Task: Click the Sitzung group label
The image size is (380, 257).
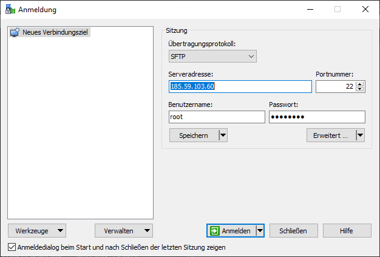Action: pyautogui.click(x=177, y=30)
